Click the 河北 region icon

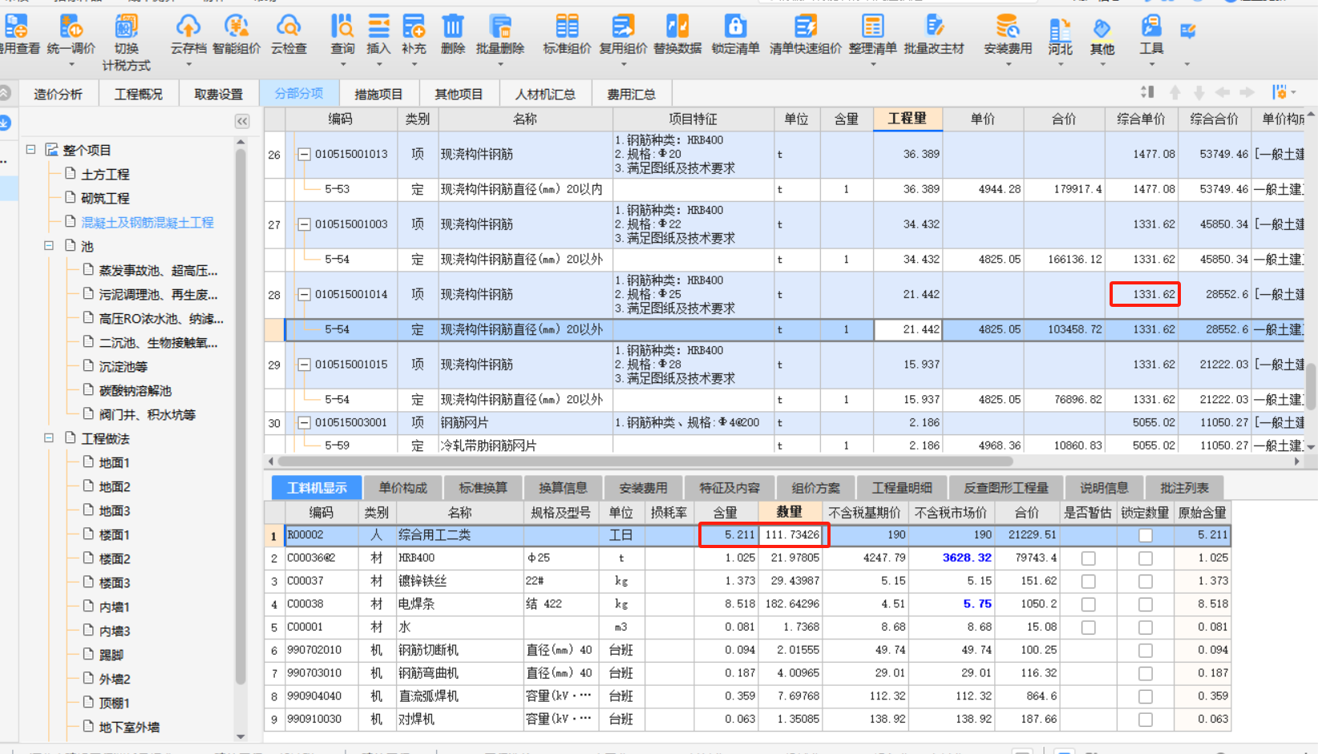(1060, 29)
